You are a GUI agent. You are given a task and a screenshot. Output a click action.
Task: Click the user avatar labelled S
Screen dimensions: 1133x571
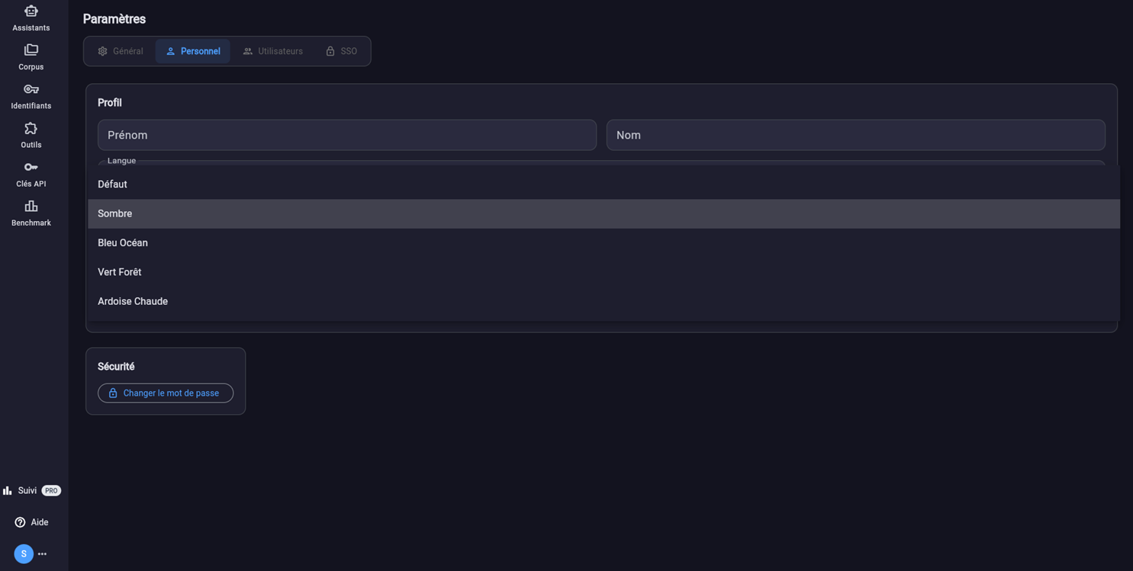[x=24, y=554]
